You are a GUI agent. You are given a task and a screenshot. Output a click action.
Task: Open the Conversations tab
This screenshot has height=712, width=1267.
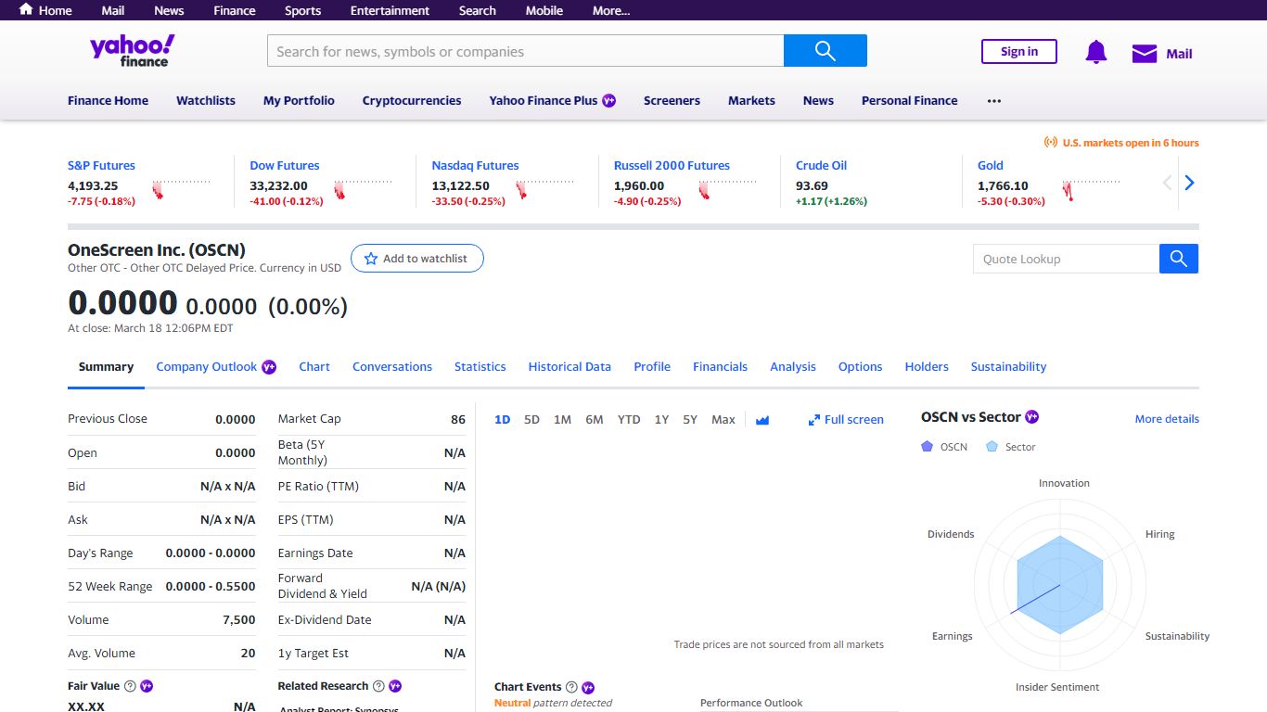click(x=392, y=366)
